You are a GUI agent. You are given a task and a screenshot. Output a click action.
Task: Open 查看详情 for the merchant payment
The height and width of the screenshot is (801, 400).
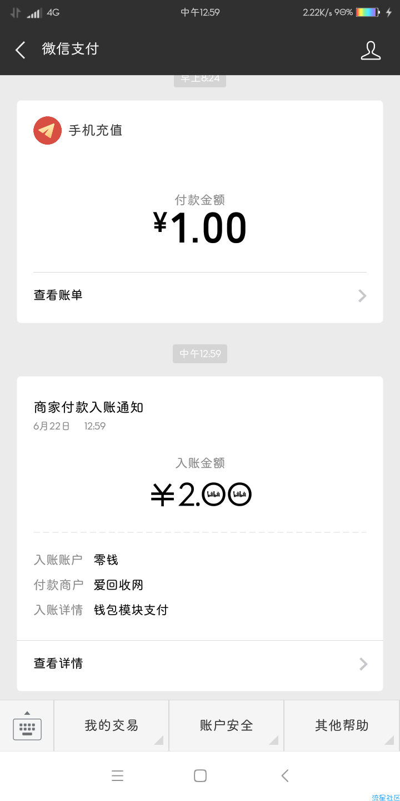click(58, 664)
